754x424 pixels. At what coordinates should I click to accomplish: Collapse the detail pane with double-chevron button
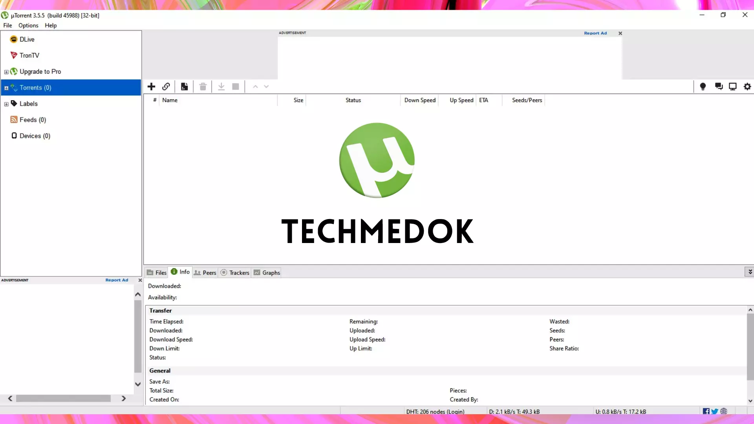750,272
